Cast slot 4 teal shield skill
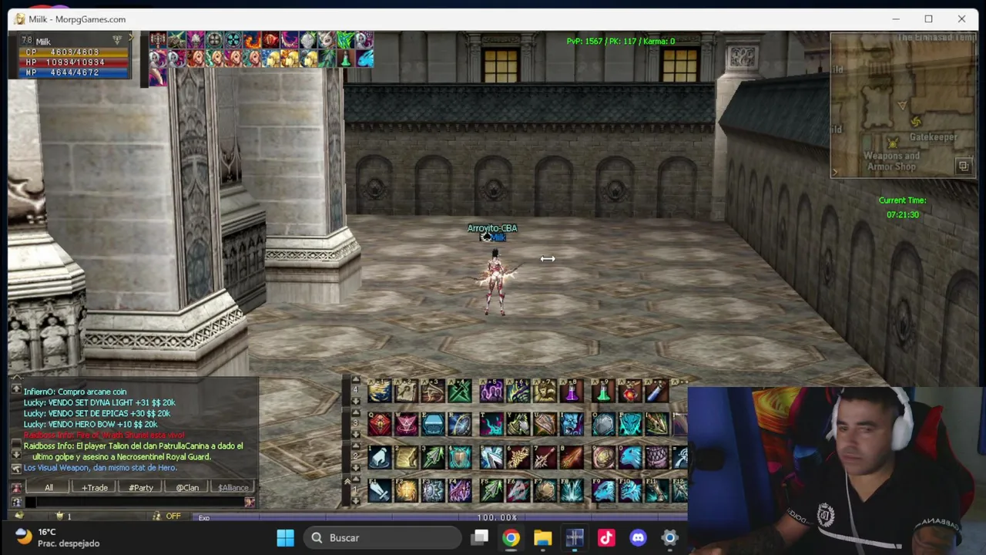The height and width of the screenshot is (555, 986). click(460, 457)
